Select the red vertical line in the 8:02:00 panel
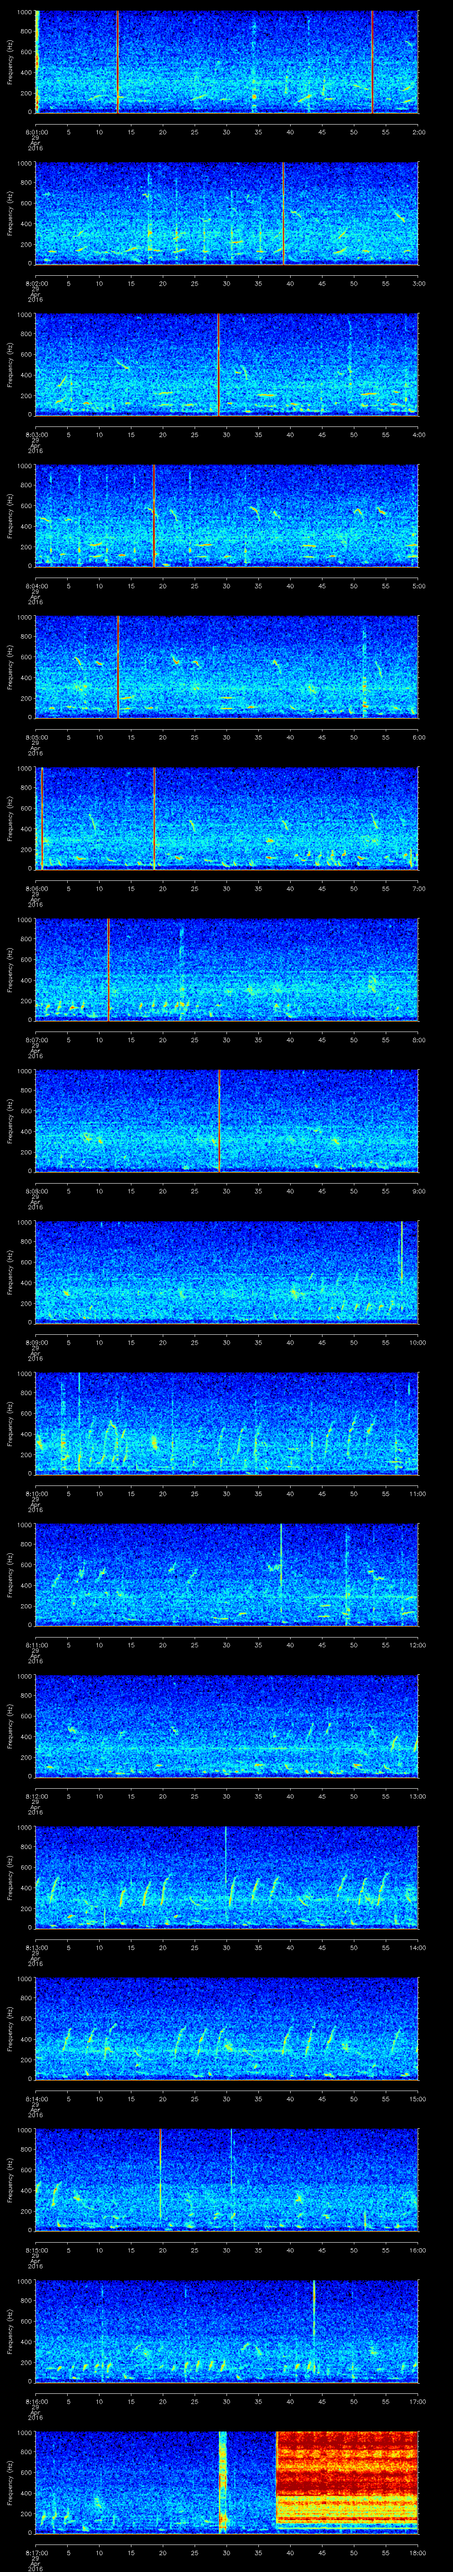This screenshot has height=2572, width=453. (283, 214)
